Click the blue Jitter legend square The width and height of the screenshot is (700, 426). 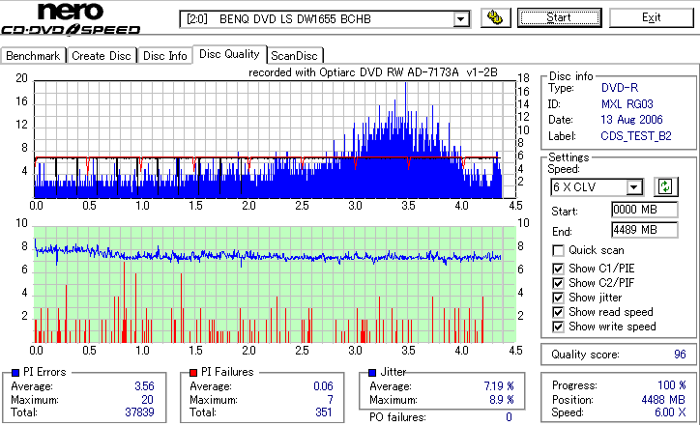tap(372, 373)
